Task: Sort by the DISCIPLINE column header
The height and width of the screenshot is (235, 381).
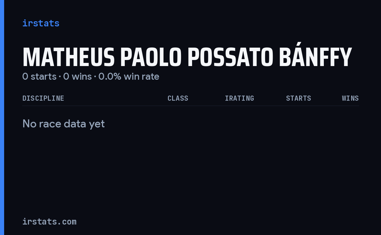Action: tap(43, 98)
